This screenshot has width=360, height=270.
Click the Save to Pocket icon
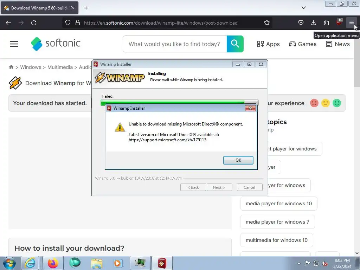(x=301, y=23)
